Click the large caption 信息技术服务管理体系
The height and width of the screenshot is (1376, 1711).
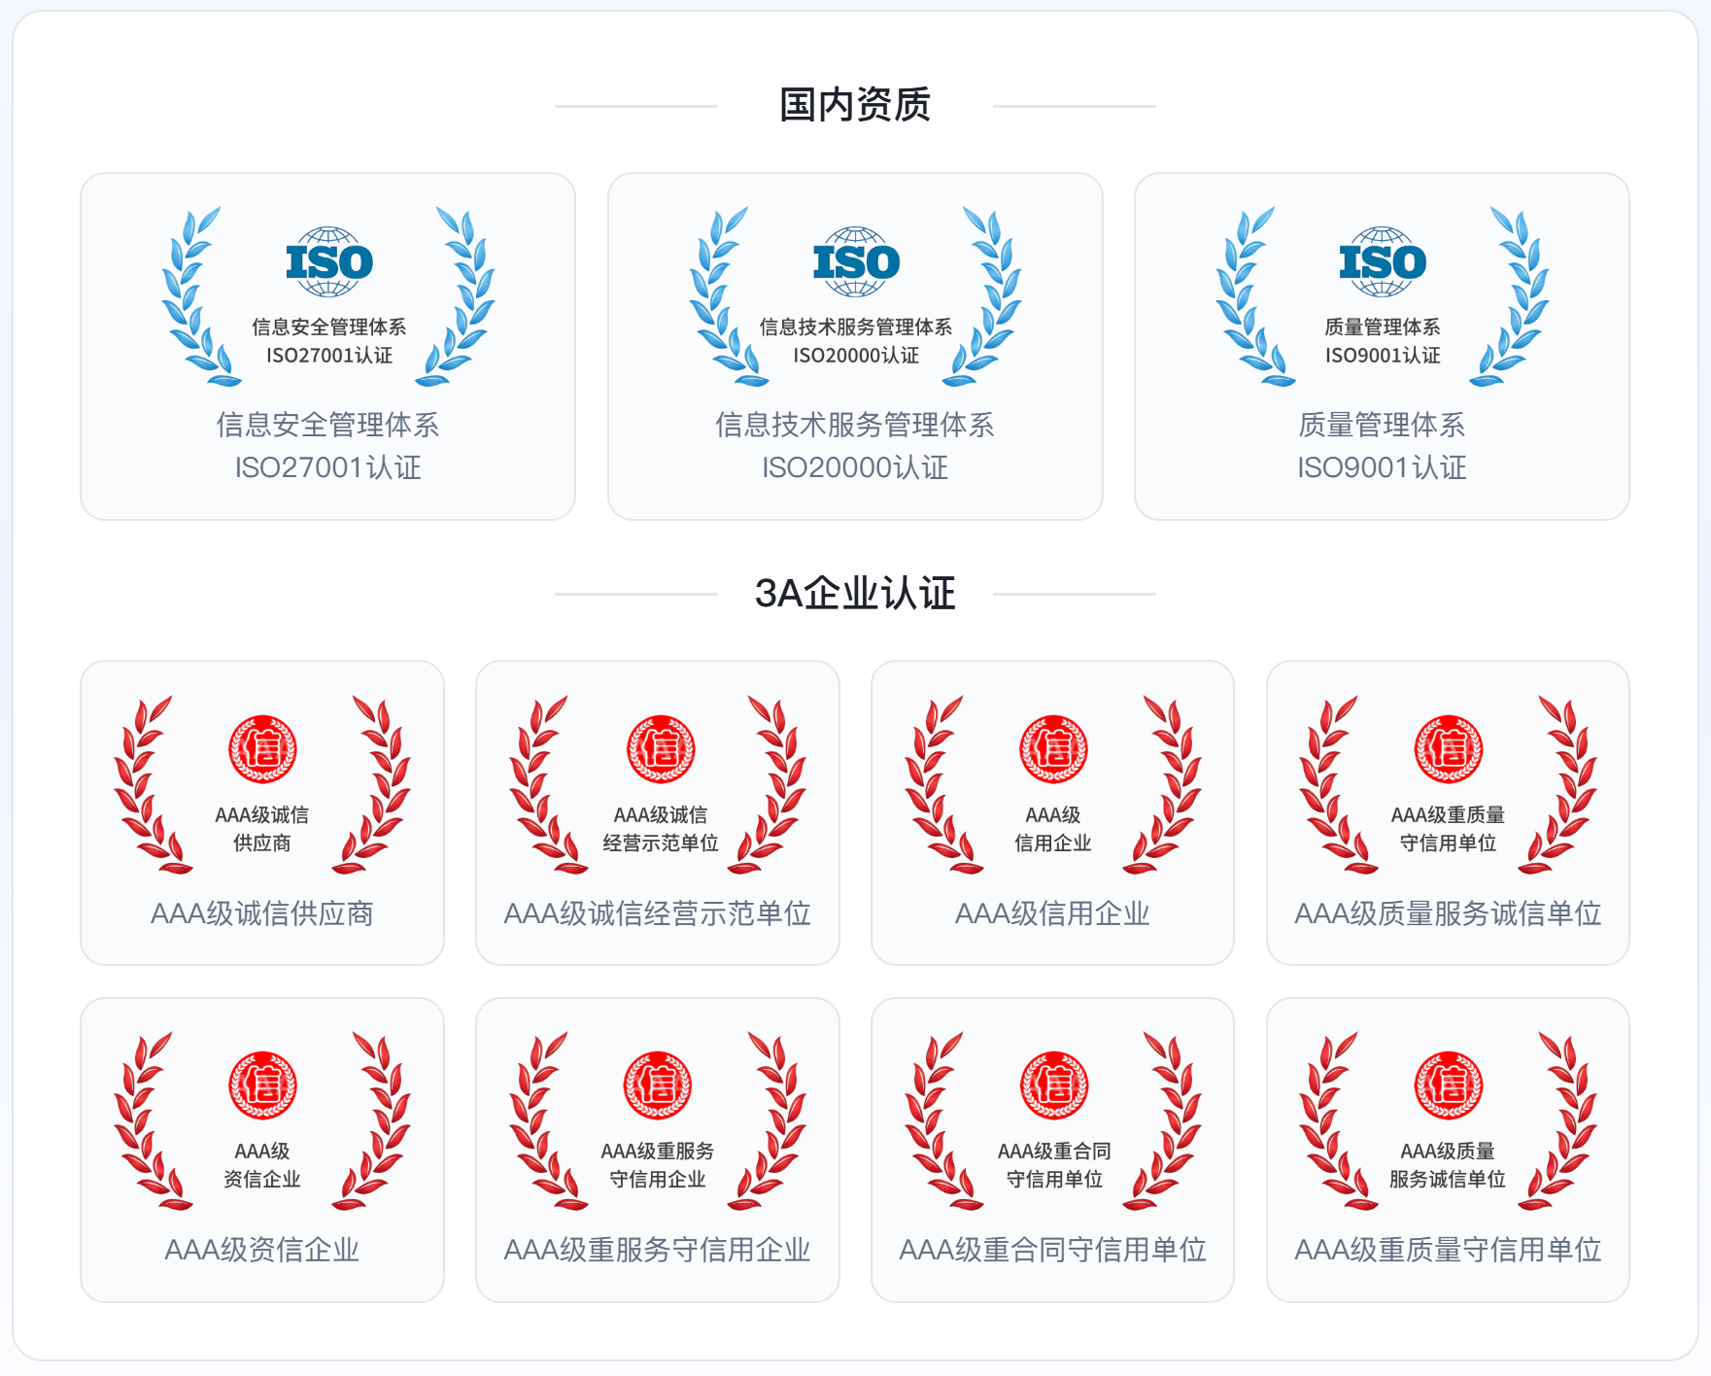(855, 425)
